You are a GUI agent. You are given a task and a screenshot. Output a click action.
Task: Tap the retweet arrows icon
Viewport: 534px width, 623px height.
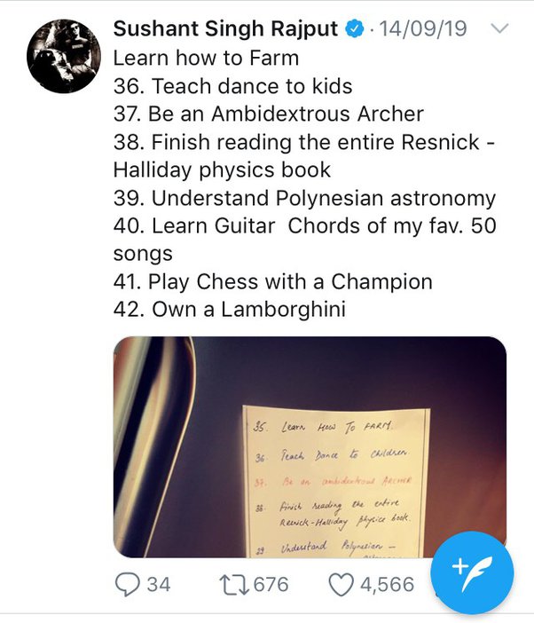coord(234,585)
